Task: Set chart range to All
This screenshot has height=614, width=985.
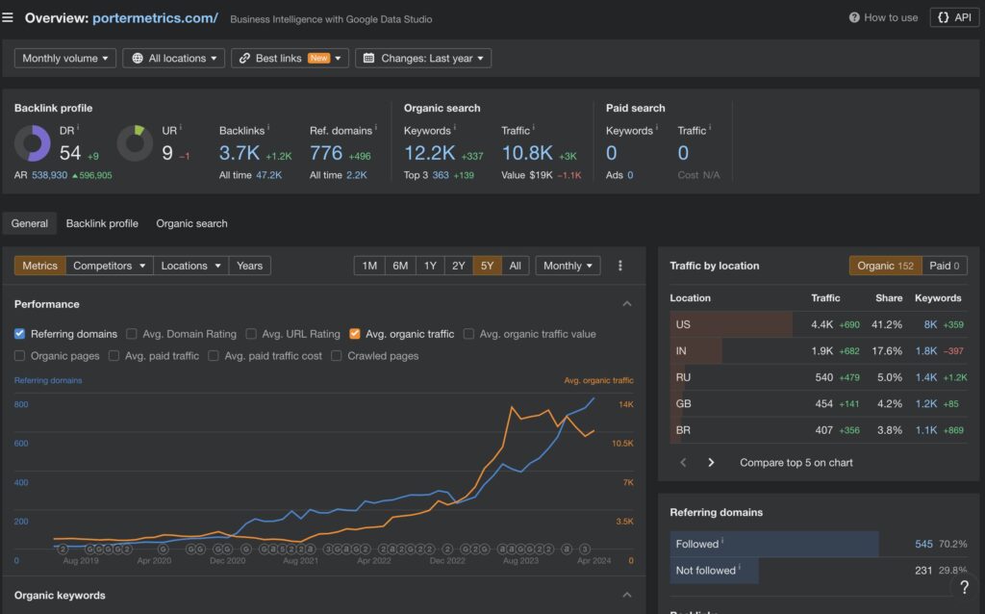Action: (516, 266)
